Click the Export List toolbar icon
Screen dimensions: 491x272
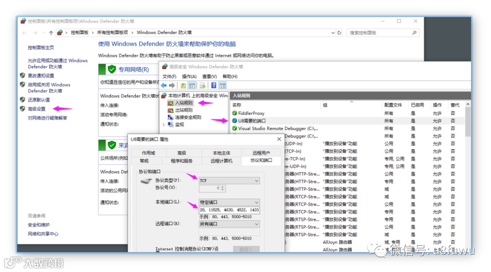point(203,86)
